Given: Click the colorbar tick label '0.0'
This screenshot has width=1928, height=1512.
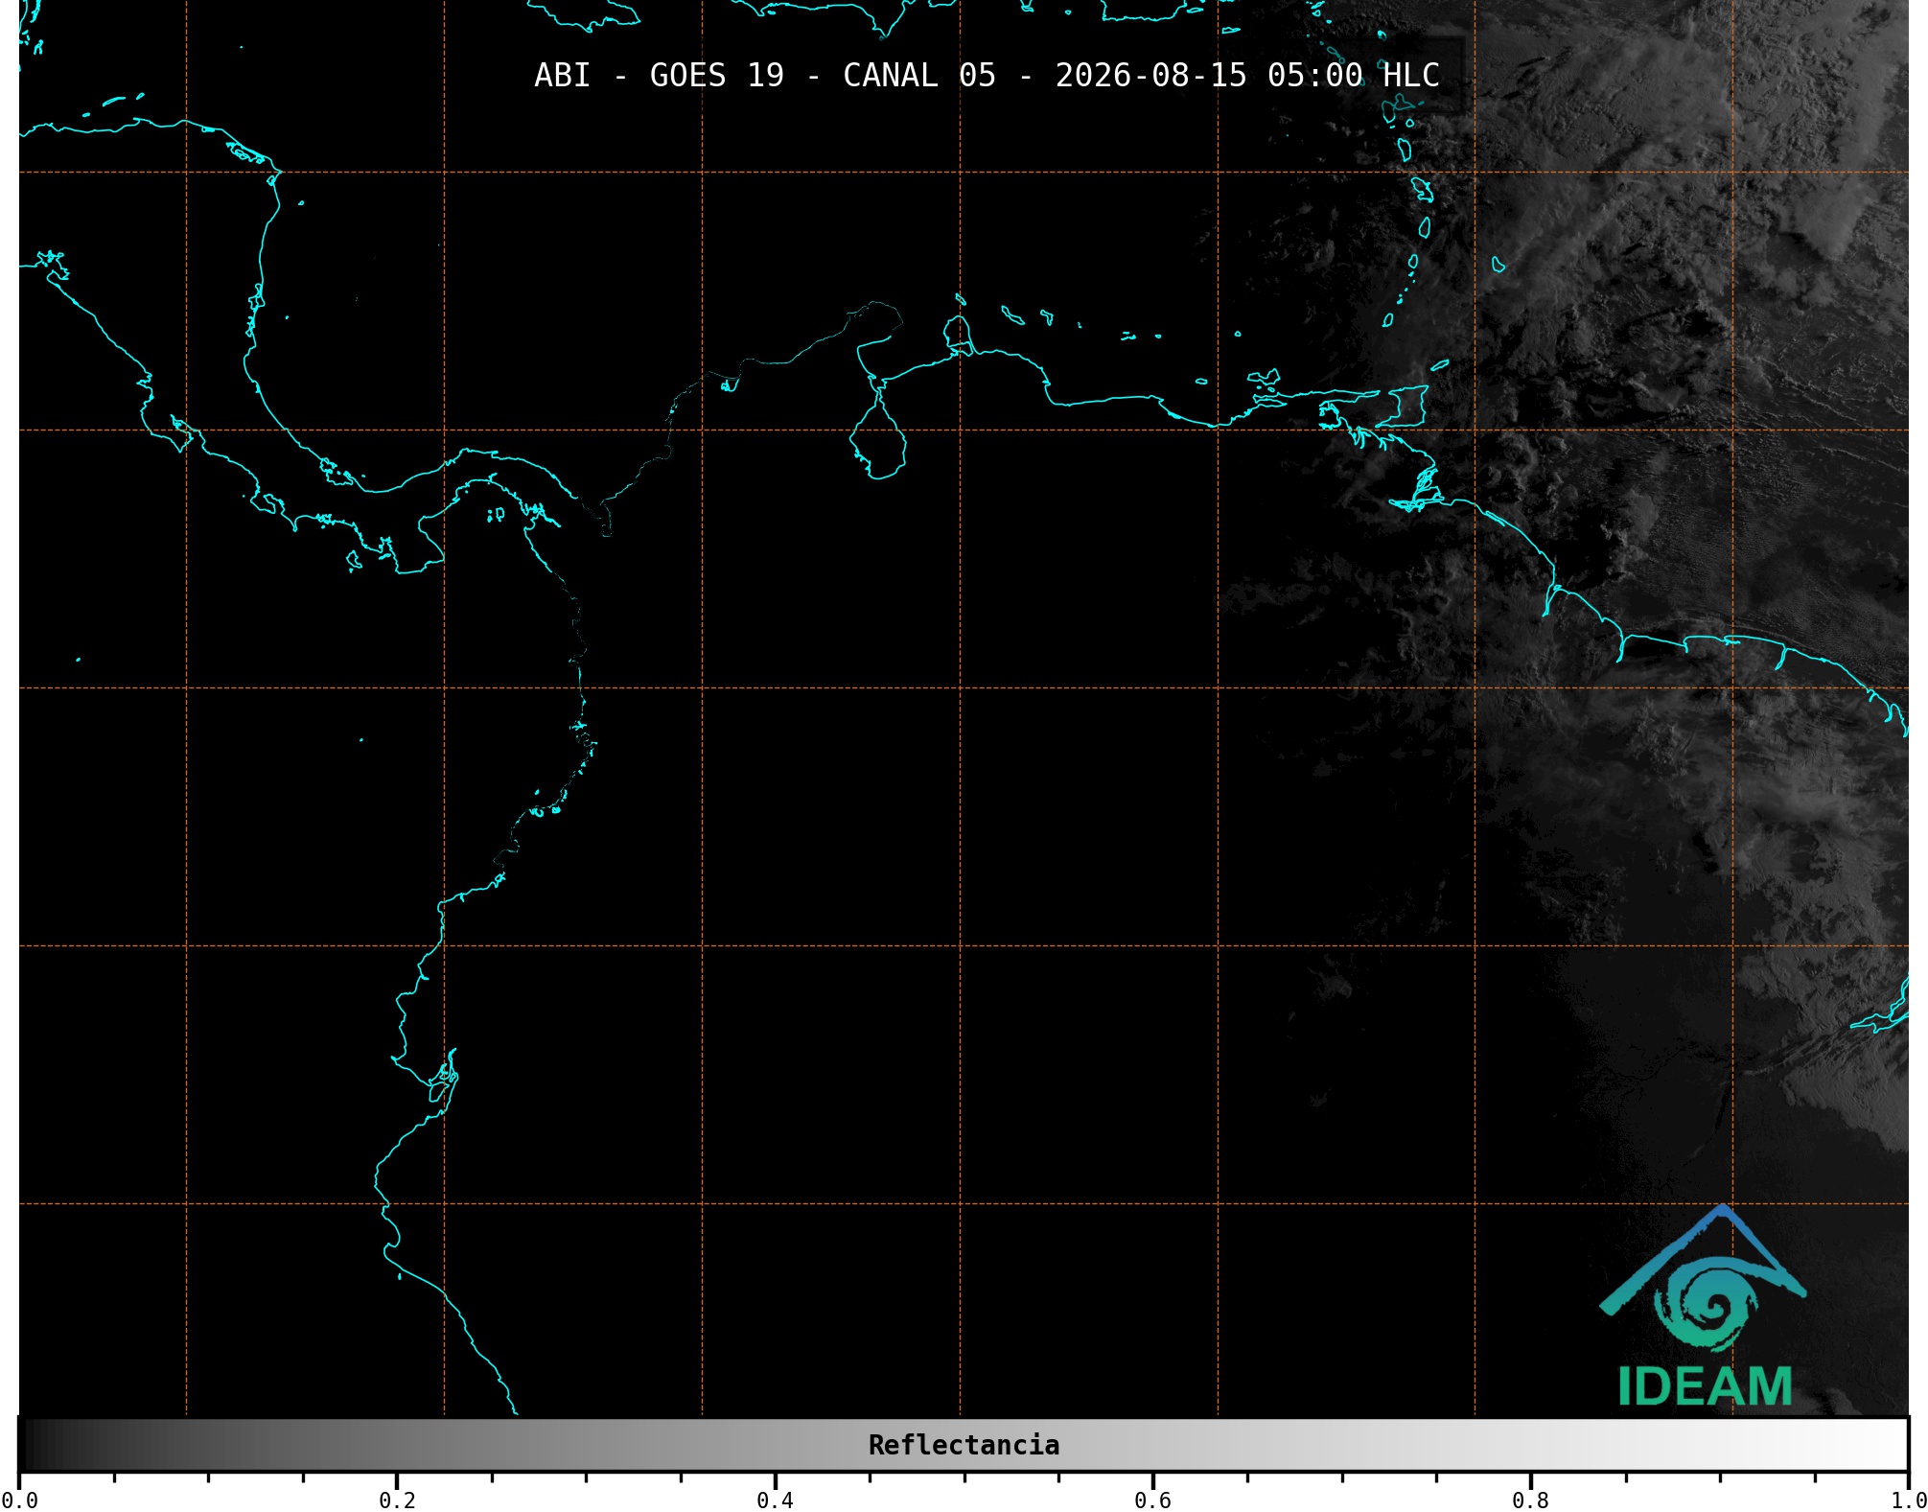Looking at the screenshot, I should 19,1500.
